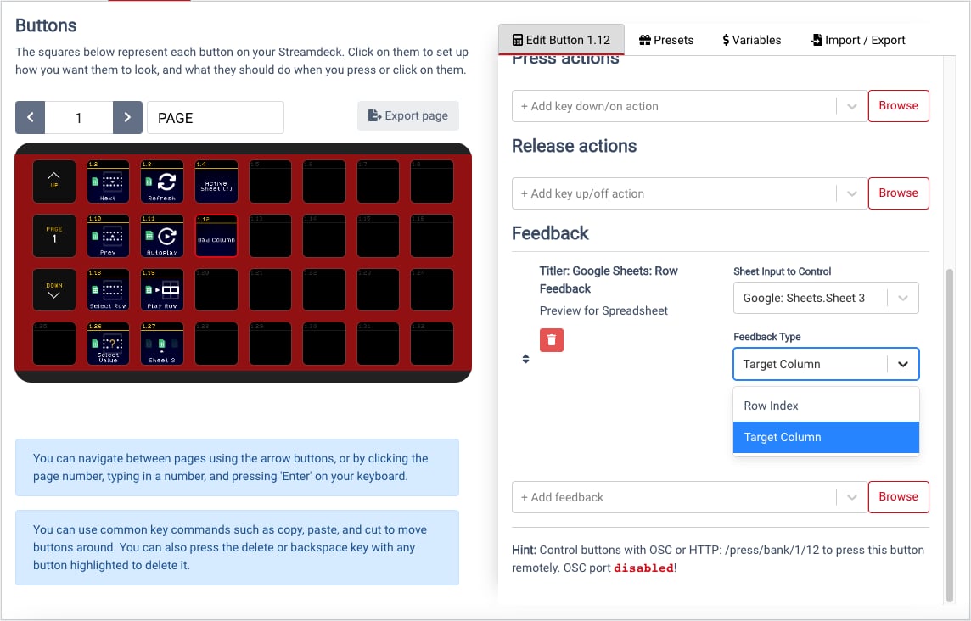The height and width of the screenshot is (621, 971).
Task: Click the Select Value button 1.26
Action: click(x=109, y=343)
